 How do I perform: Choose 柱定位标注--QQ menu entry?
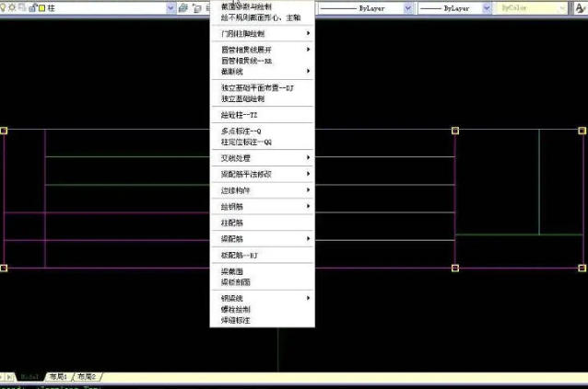point(262,143)
